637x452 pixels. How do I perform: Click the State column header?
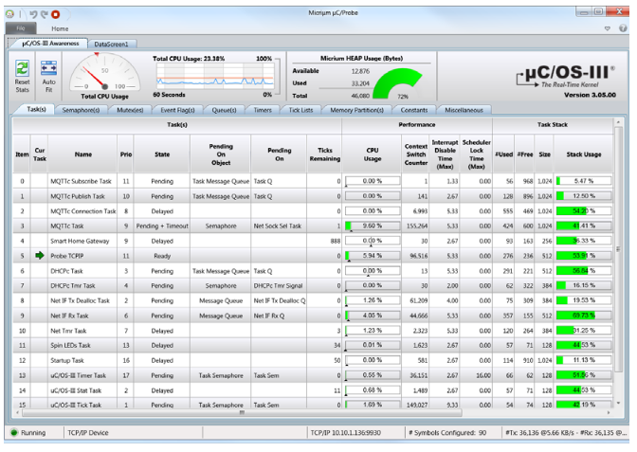pyautogui.click(x=162, y=154)
